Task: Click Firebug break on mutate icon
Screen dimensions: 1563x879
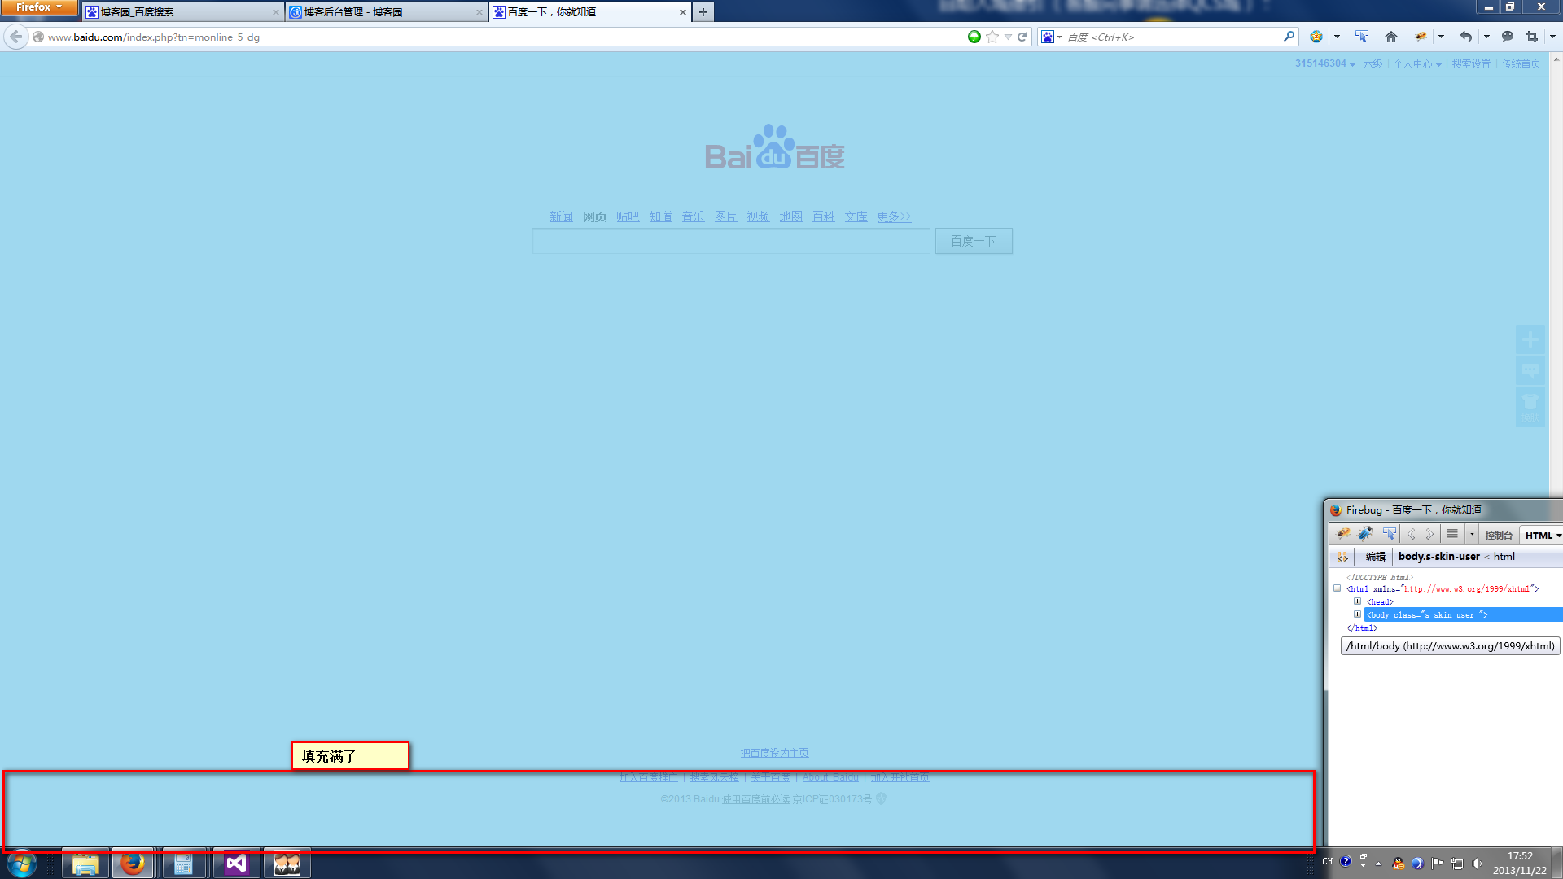Action: tap(1342, 557)
